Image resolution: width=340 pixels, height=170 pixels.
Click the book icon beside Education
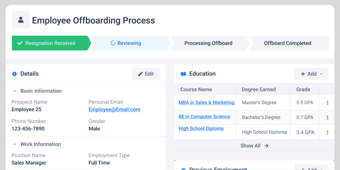coord(183,74)
